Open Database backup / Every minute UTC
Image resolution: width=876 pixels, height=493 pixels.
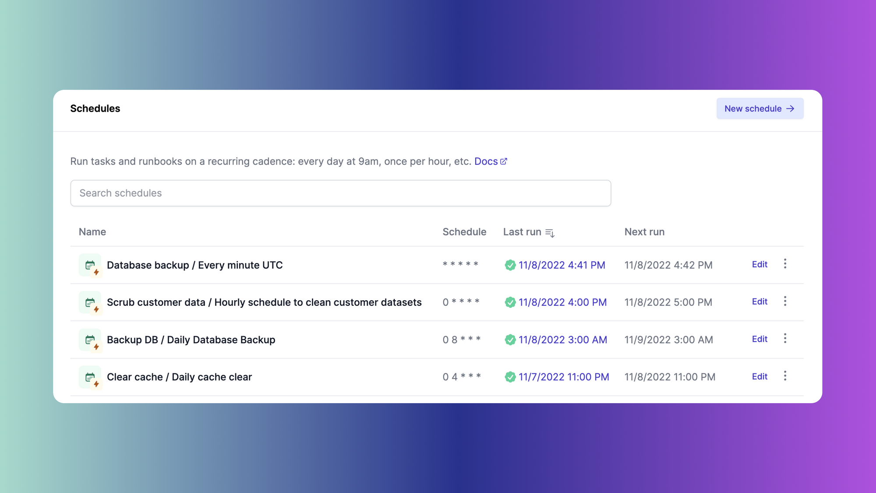pyautogui.click(x=194, y=265)
